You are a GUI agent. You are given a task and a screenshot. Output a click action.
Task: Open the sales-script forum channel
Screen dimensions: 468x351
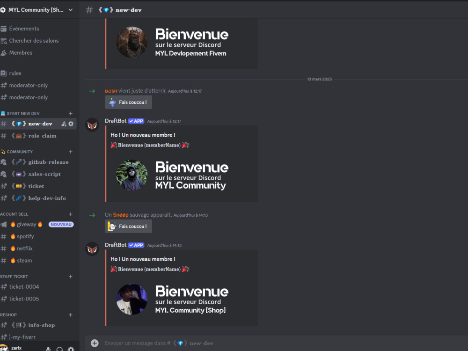pos(38,174)
